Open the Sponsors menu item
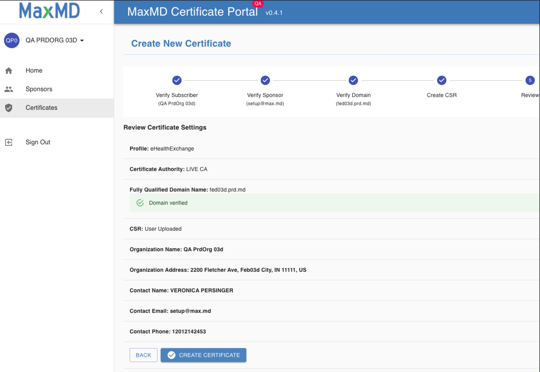Viewport: 540px width, 372px height. coord(39,89)
